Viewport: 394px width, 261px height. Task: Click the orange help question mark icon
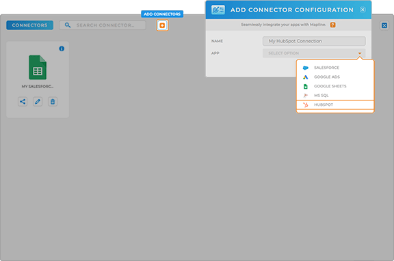(332, 25)
